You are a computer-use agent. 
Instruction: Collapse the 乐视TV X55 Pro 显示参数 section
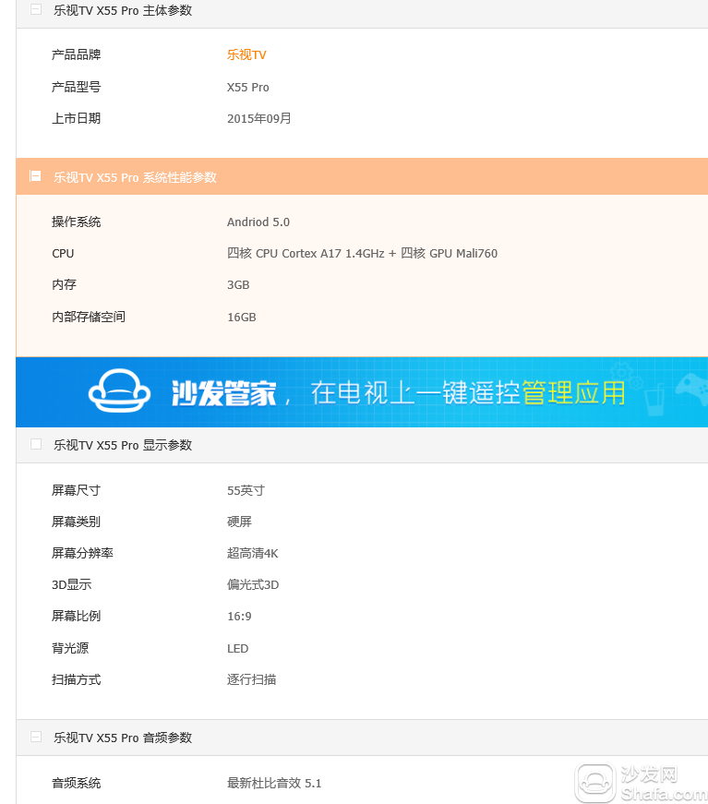click(36, 444)
